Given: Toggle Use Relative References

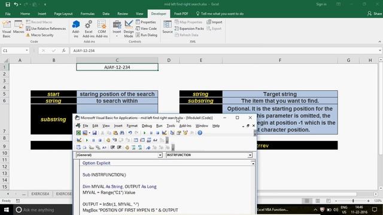Looking at the screenshot, I should point(46,29).
